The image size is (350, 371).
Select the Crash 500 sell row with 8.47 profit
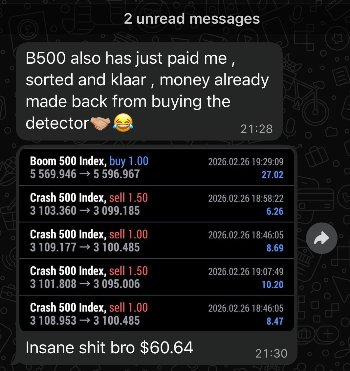click(157, 314)
